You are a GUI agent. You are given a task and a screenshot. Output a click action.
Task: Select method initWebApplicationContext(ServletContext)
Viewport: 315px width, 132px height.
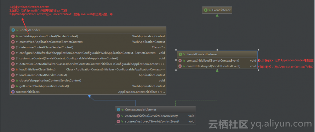coord(49,36)
